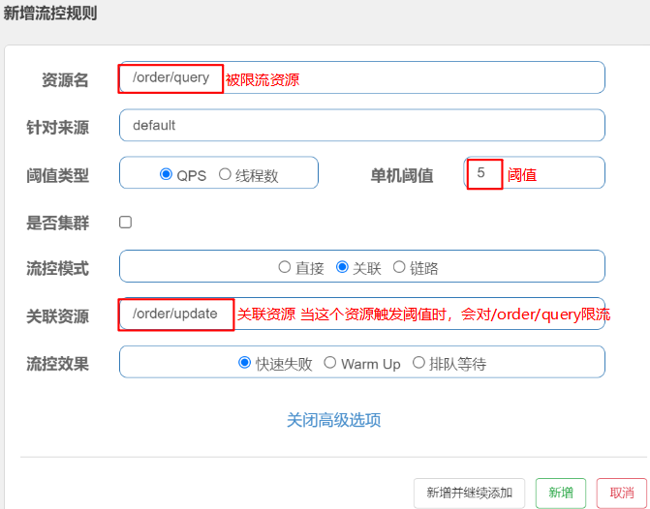Image resolution: width=650 pixels, height=509 pixels.
Task: Cancel the dialog with 取消
Action: (x=621, y=493)
